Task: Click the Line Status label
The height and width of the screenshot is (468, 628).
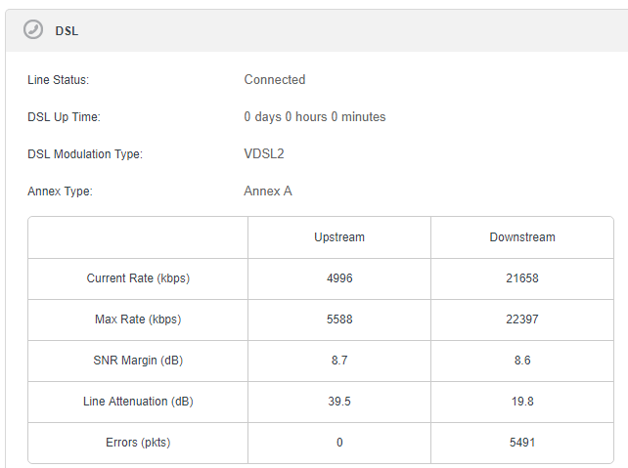Action: coord(59,80)
